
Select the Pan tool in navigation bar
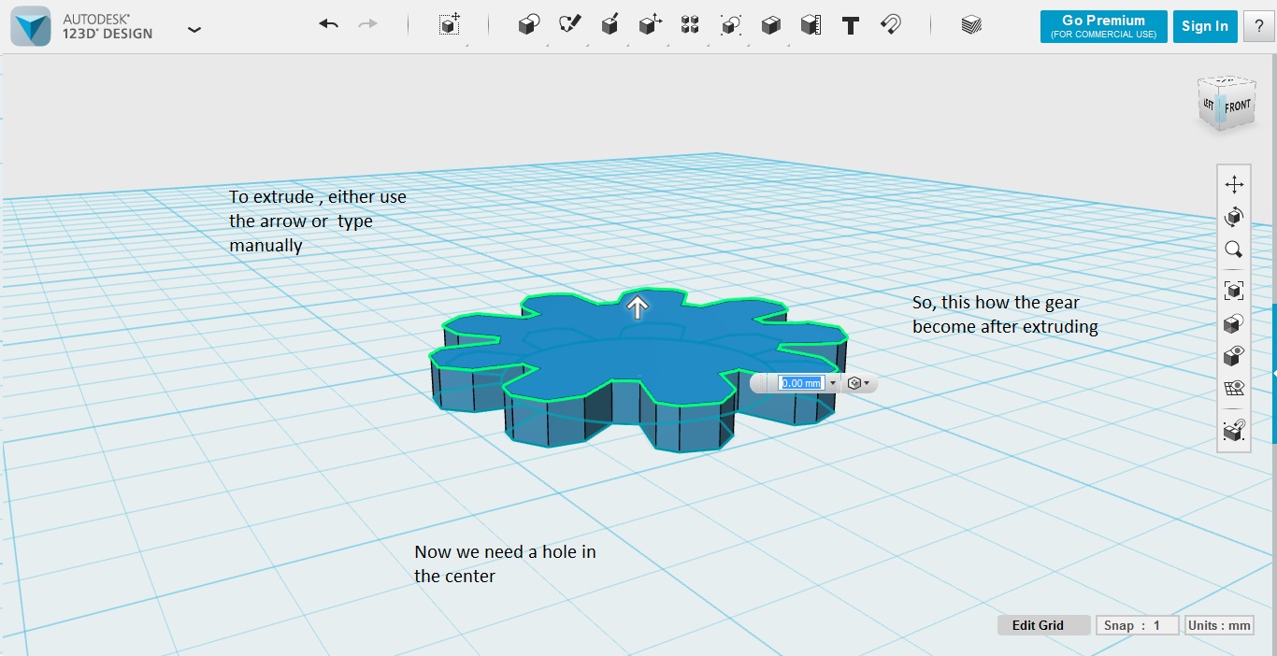click(1233, 184)
